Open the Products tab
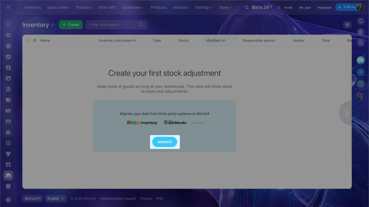Viewport: 369px width, 207px height. pyautogui.click(x=159, y=7)
